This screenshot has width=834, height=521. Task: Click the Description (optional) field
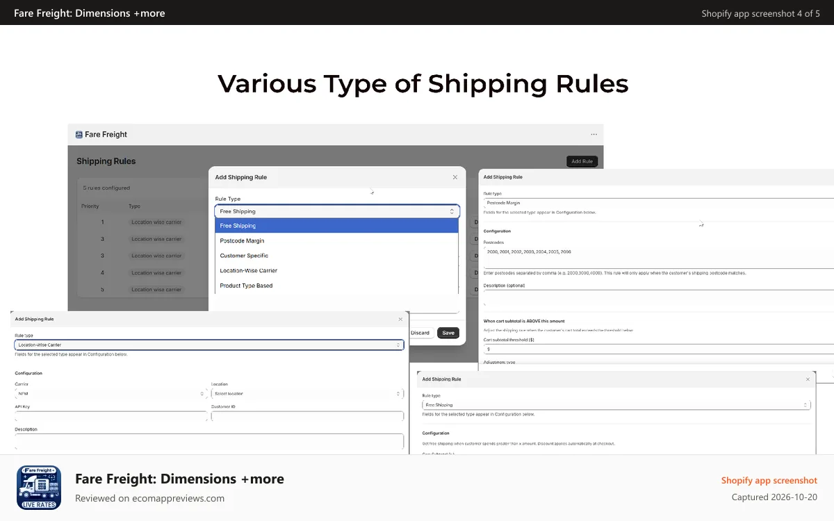pos(659,299)
